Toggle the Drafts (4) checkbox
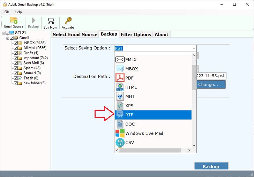Viewport: 254px width, 177px height. [16, 53]
